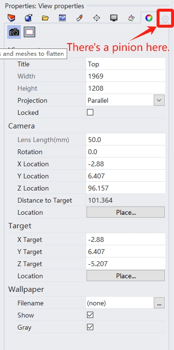Click the color wheel Properties tab
The width and height of the screenshot is (174, 350).
pyautogui.click(x=149, y=18)
